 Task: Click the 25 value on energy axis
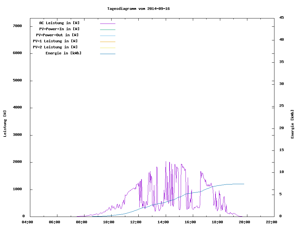tap(281, 106)
